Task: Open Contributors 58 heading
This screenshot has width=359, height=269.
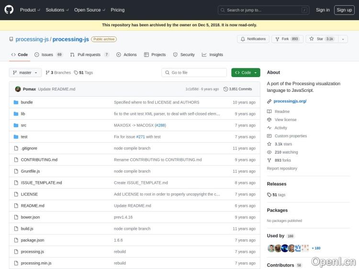Action: 284,265
